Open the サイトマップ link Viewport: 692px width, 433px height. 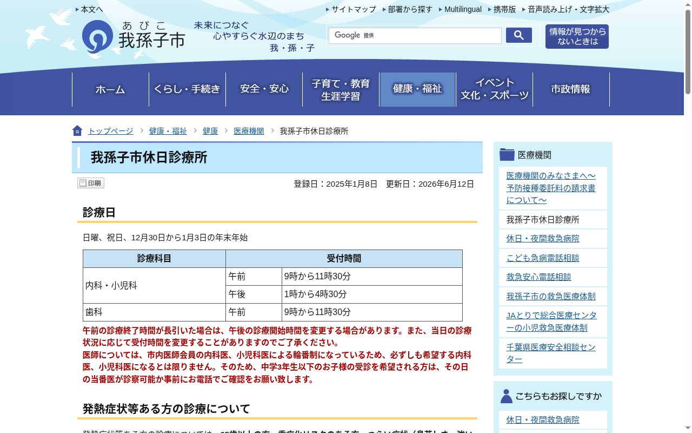tap(354, 9)
